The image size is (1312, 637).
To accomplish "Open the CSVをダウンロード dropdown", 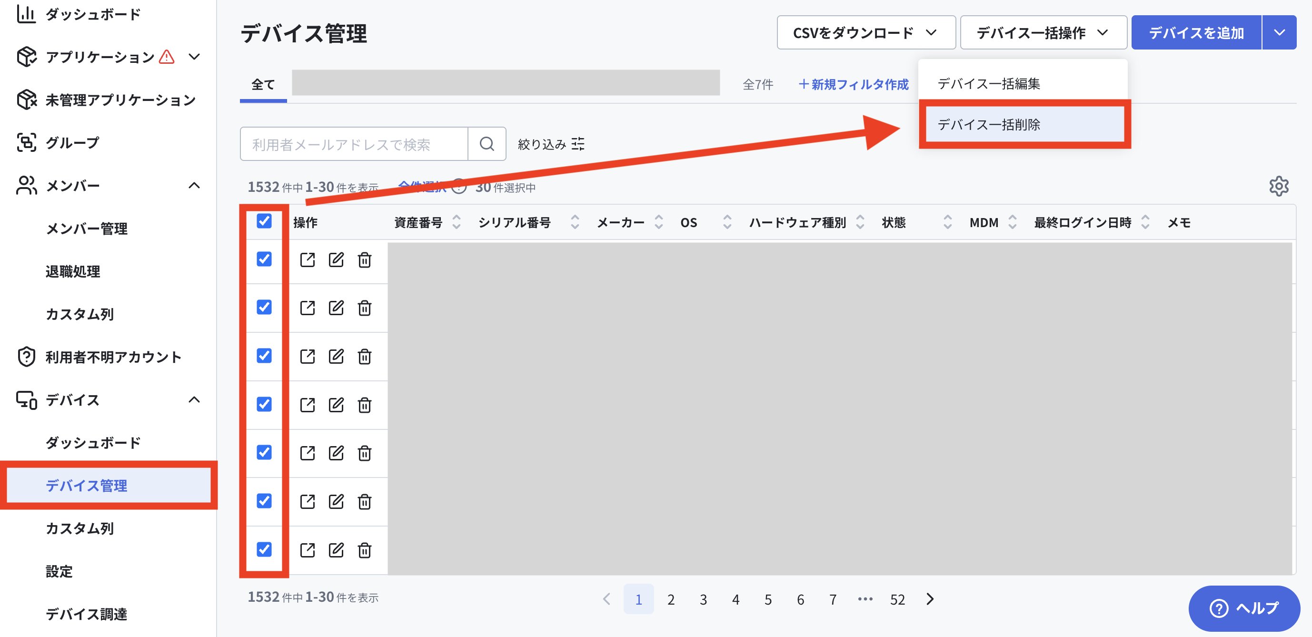I will click(x=866, y=32).
